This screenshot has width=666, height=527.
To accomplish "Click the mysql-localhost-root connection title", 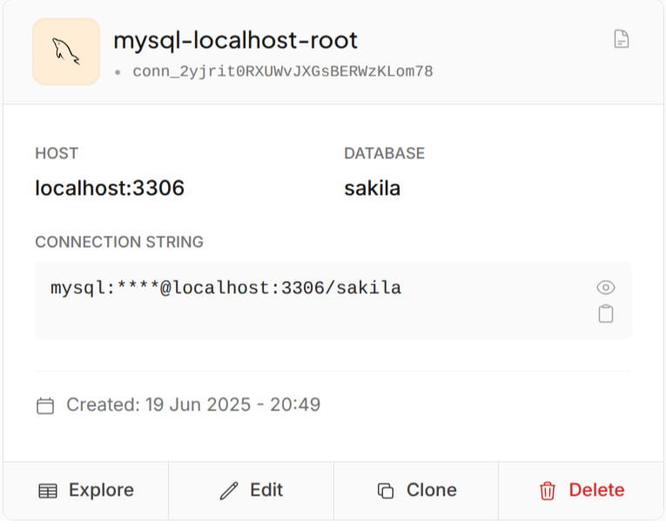I will point(235,40).
